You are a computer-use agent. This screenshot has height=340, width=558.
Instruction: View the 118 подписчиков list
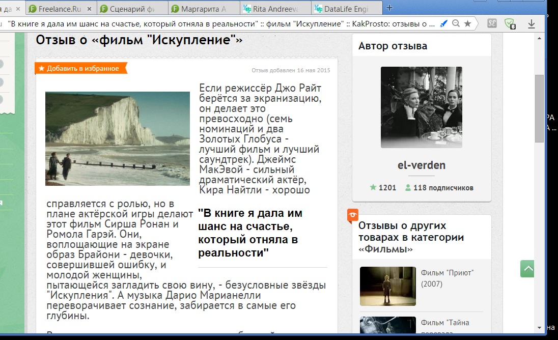pyautogui.click(x=439, y=187)
